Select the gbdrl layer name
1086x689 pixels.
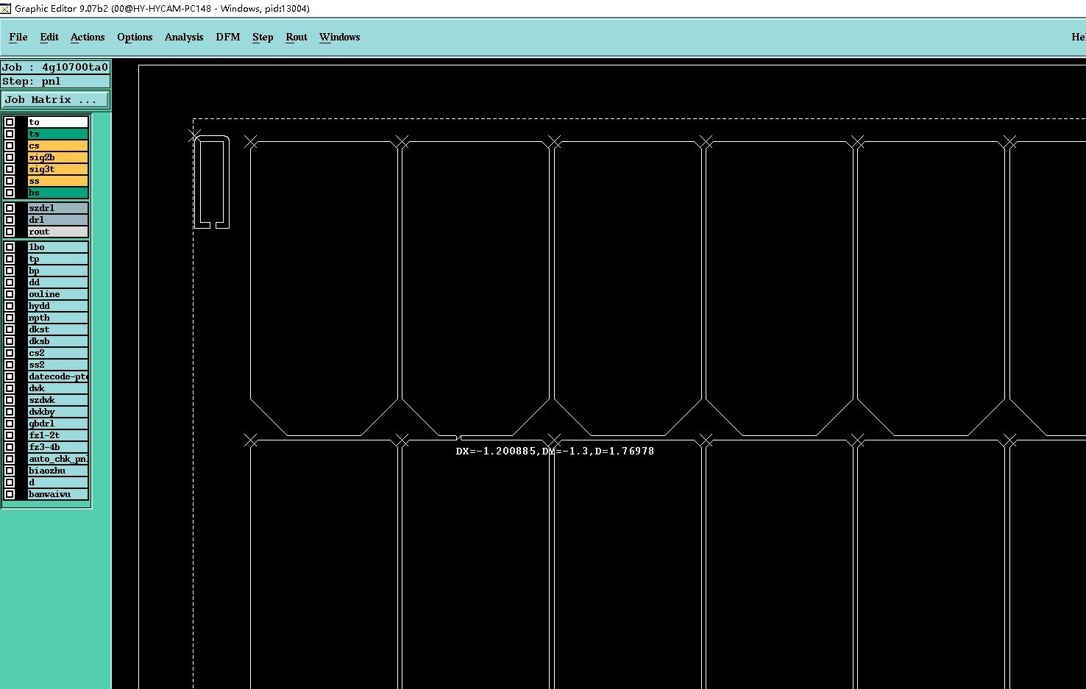click(x=58, y=424)
